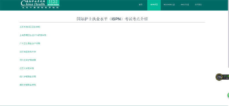Click the green floating icon at right edge
Screen dimensions: 229x106
(228, 95)
